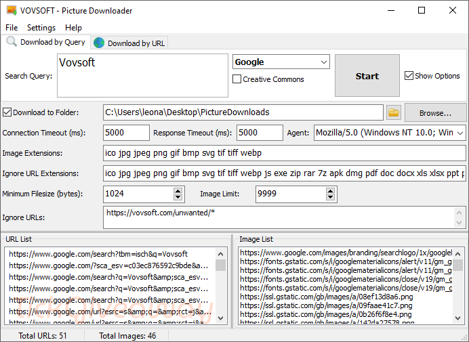Click the Image List scroll down arrow
This screenshot has width=469, height=342.
click(x=457, y=318)
